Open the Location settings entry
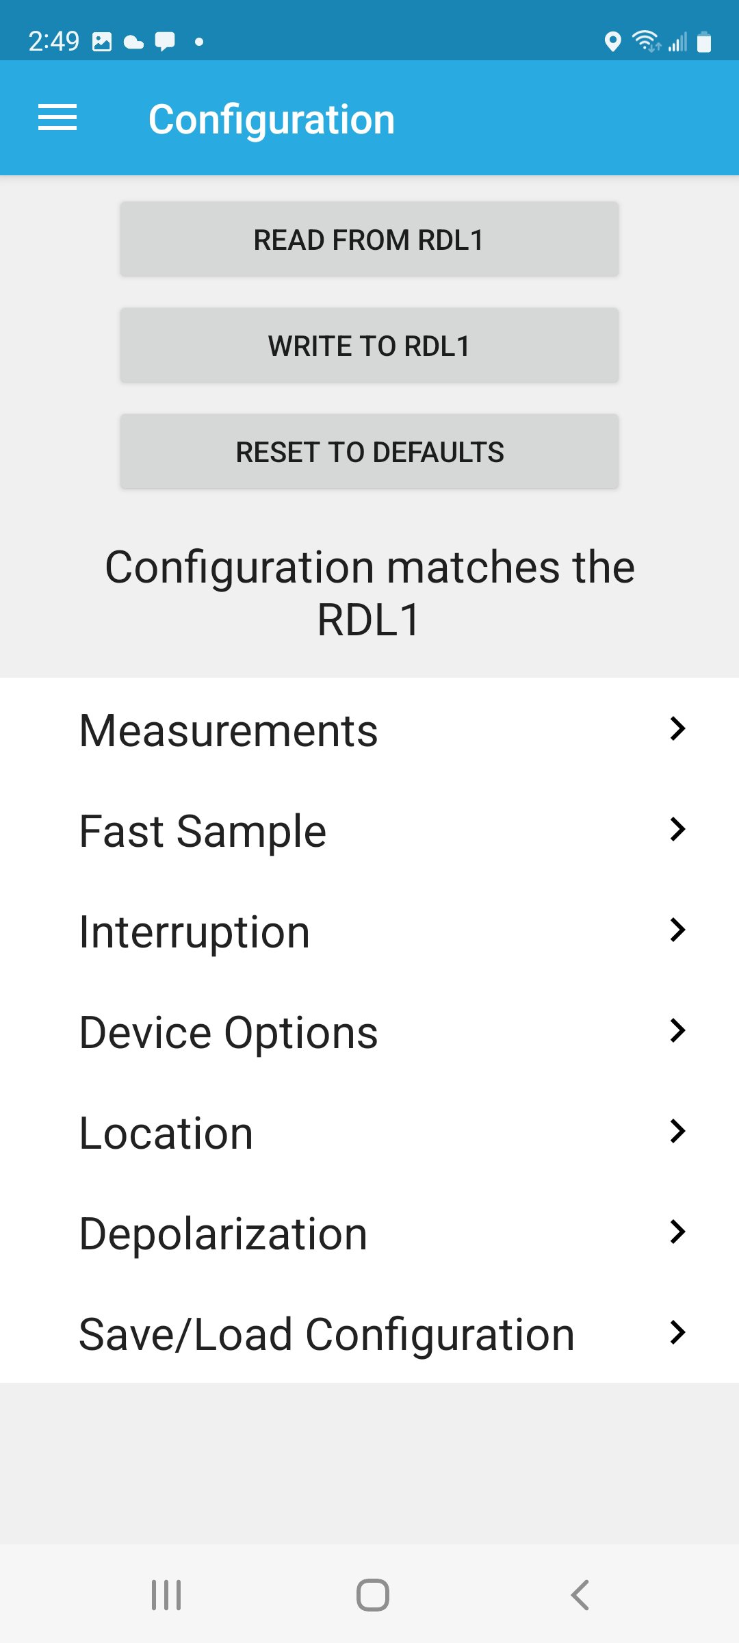739x1643 pixels. (x=369, y=1132)
